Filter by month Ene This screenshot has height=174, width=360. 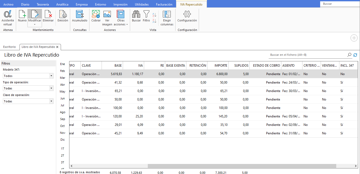[63, 64]
